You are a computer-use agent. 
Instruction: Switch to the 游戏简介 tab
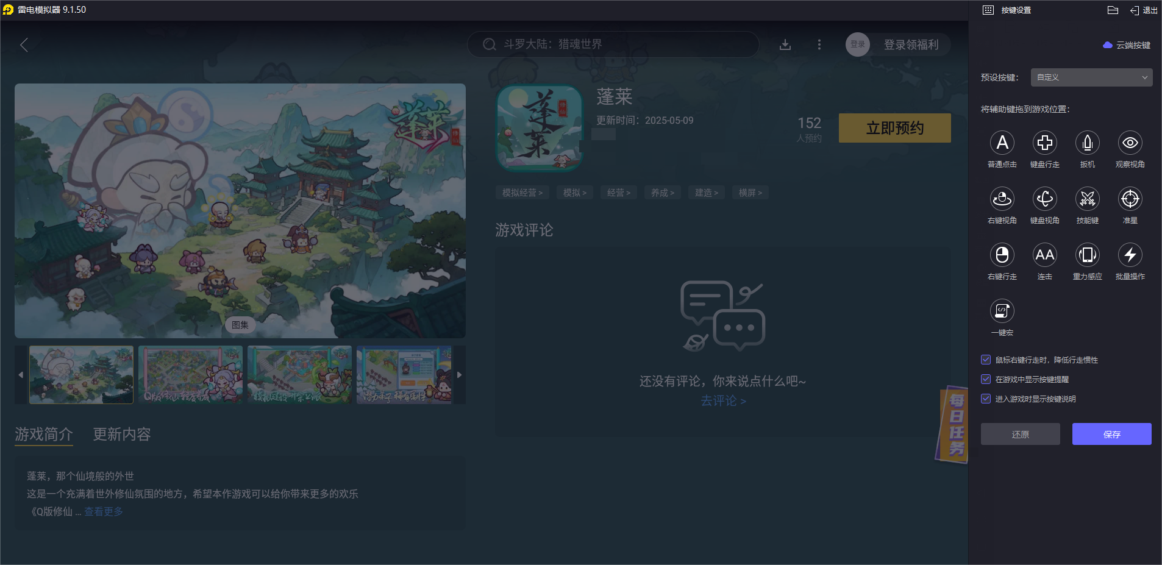coord(44,435)
